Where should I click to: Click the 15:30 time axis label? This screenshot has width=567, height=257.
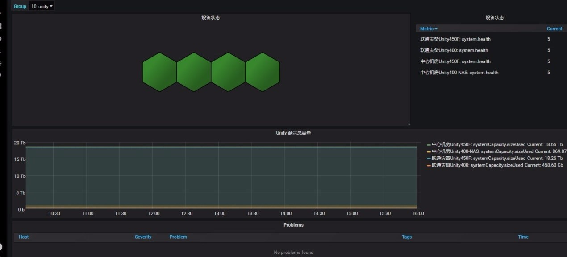pos(385,213)
